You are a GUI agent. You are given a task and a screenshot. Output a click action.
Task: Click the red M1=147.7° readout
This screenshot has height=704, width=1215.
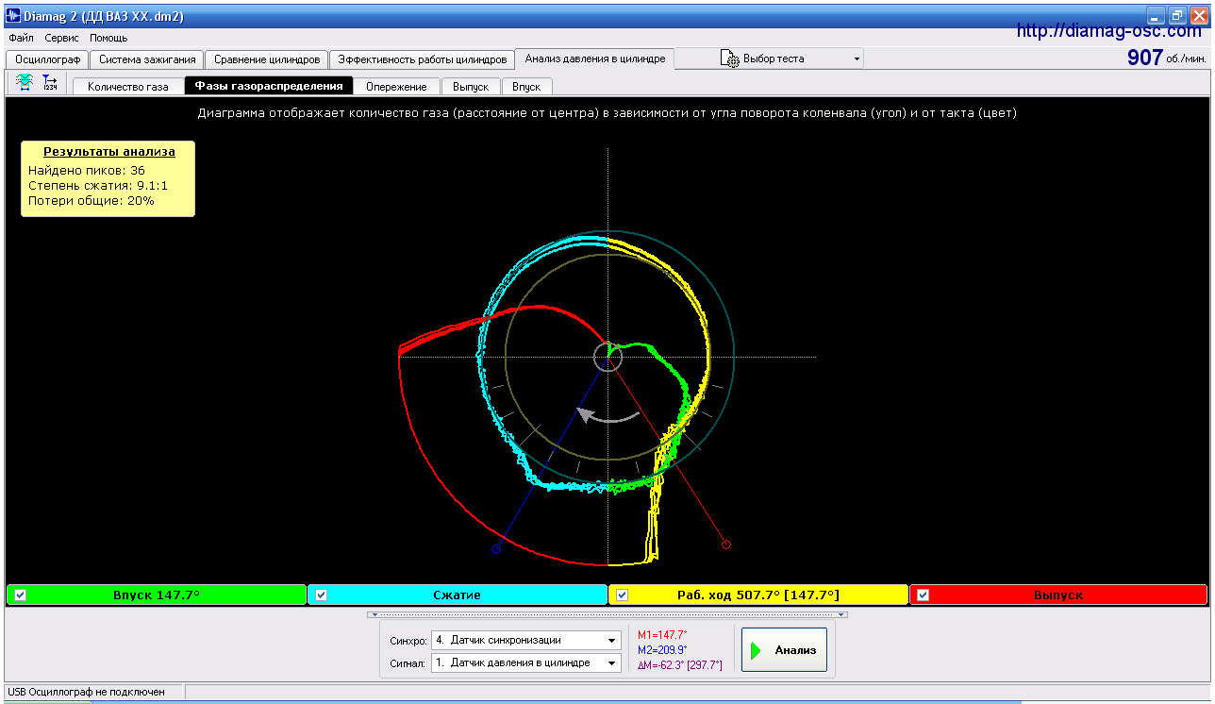coord(663,634)
